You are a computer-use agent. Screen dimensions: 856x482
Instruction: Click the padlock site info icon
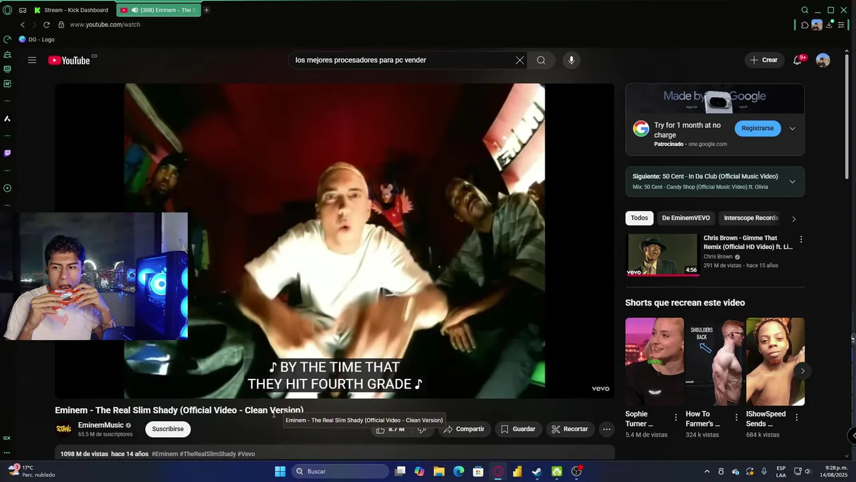tap(61, 25)
